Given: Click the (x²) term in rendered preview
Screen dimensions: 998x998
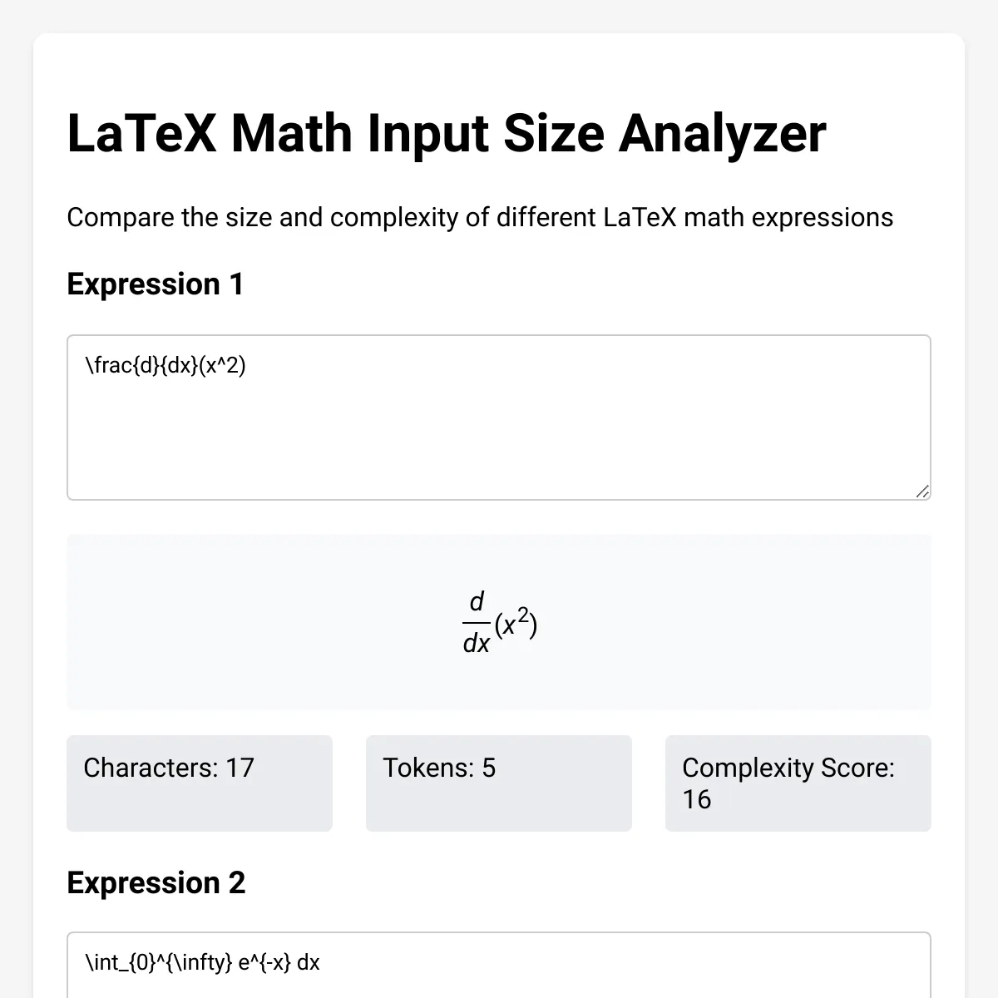Looking at the screenshot, I should point(516,622).
